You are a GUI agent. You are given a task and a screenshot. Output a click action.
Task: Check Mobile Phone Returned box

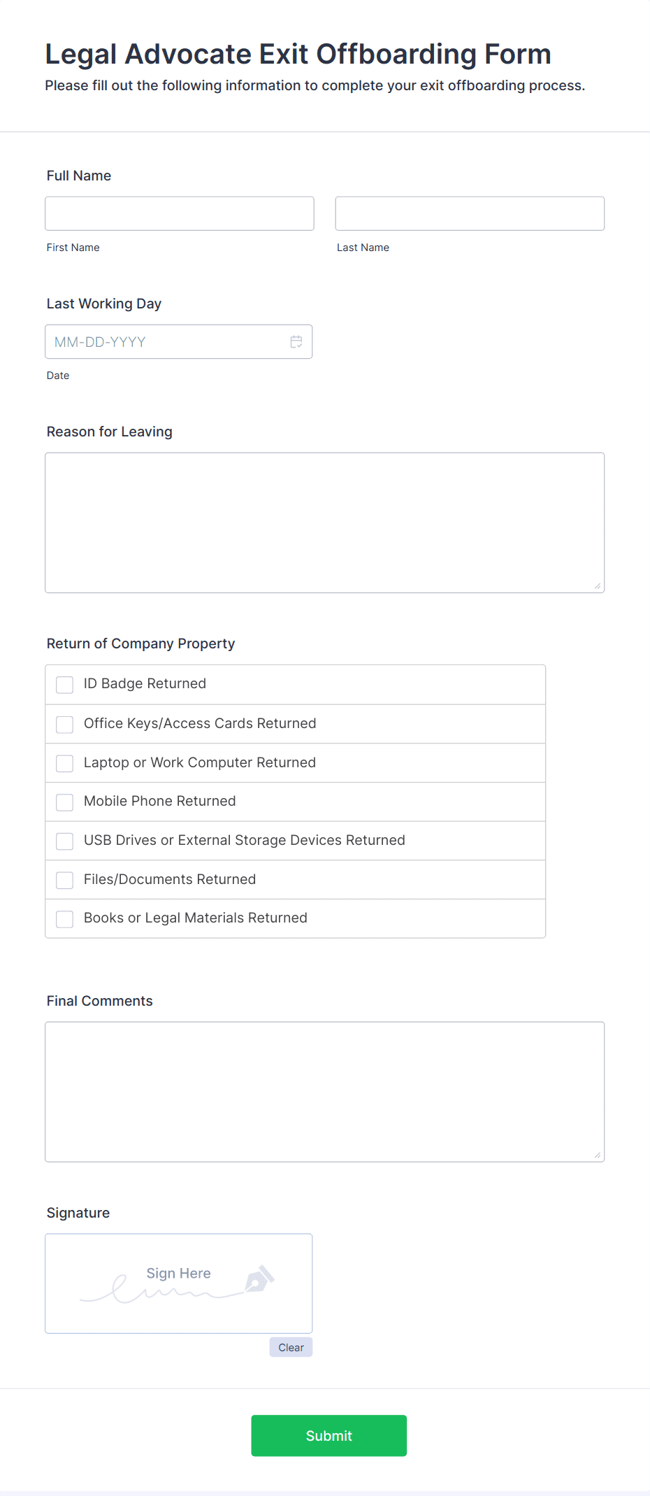coord(65,802)
